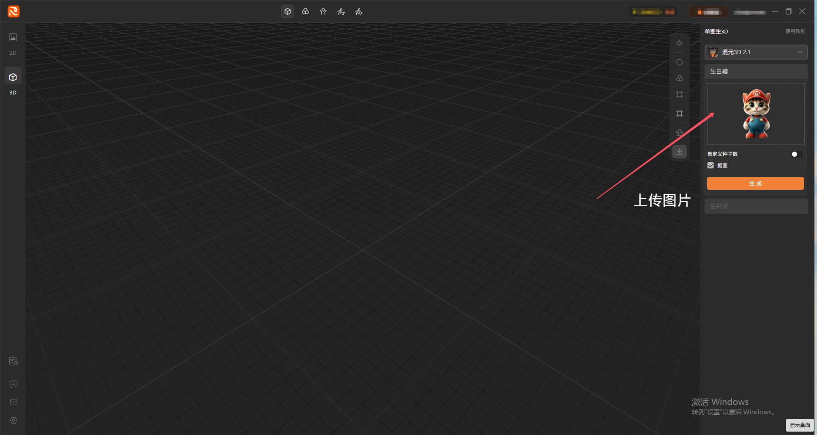
Task: Open the running figure with play video-motion icon
Action: point(359,11)
